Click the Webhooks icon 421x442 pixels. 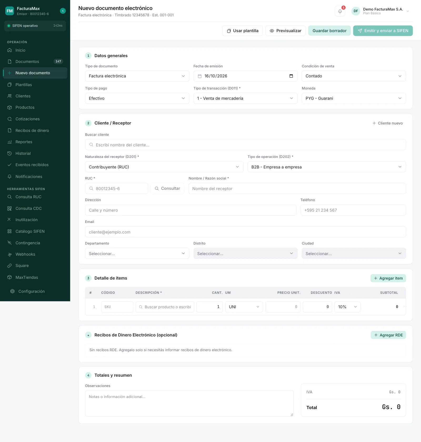[x=9, y=254]
